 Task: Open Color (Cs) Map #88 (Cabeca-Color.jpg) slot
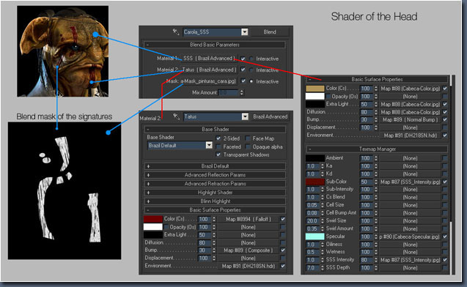pos(410,89)
